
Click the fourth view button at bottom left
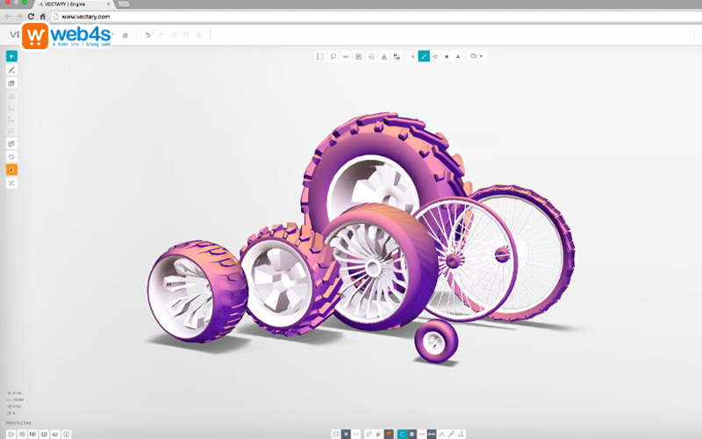pyautogui.click(x=44, y=434)
